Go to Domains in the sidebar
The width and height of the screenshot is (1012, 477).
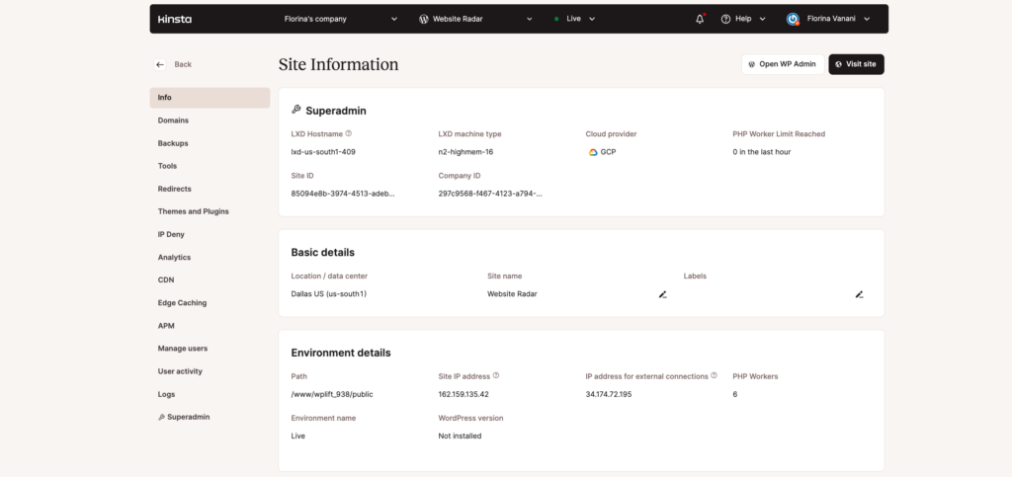(x=173, y=120)
